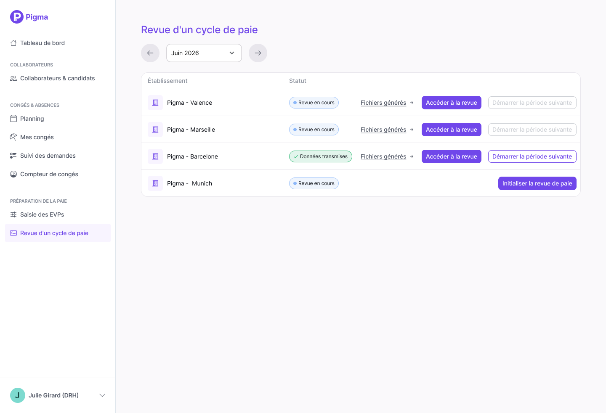The width and height of the screenshot is (606, 413).
Task: Click the Pigma logo icon
Action: (17, 17)
